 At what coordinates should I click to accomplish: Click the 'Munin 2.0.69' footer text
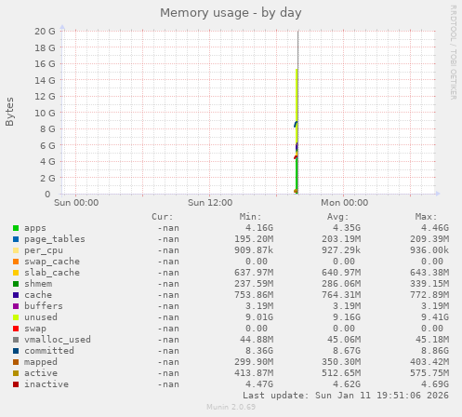pos(231,407)
